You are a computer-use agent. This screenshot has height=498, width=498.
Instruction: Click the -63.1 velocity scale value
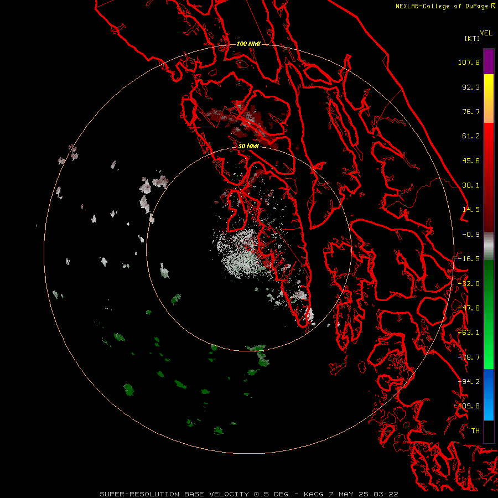click(469, 333)
